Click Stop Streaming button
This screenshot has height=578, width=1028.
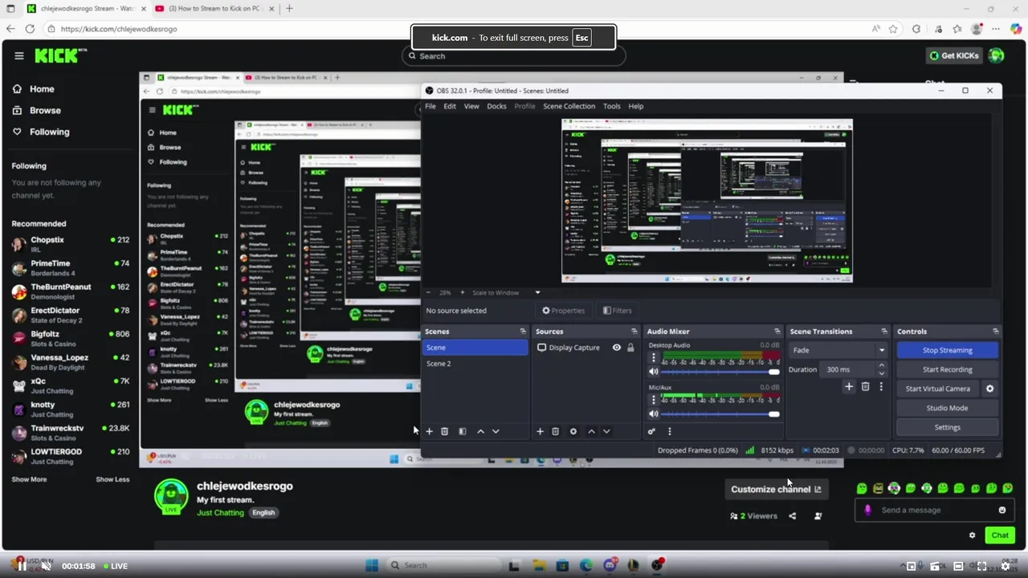point(948,350)
